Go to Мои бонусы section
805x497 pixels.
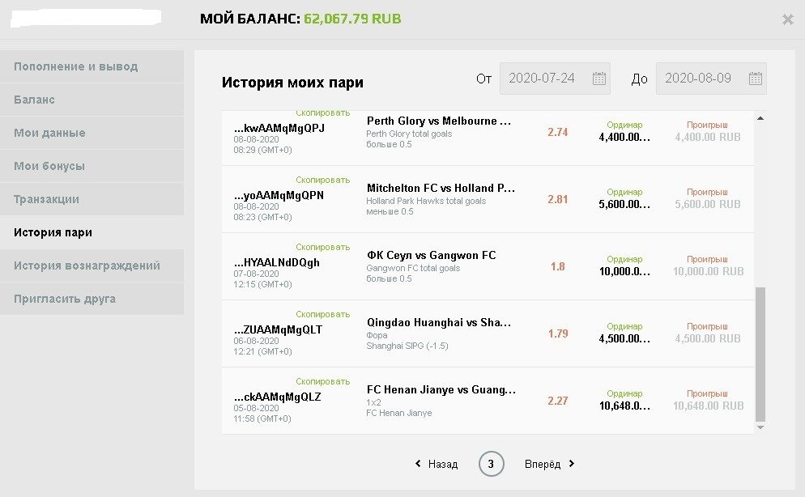click(x=49, y=166)
